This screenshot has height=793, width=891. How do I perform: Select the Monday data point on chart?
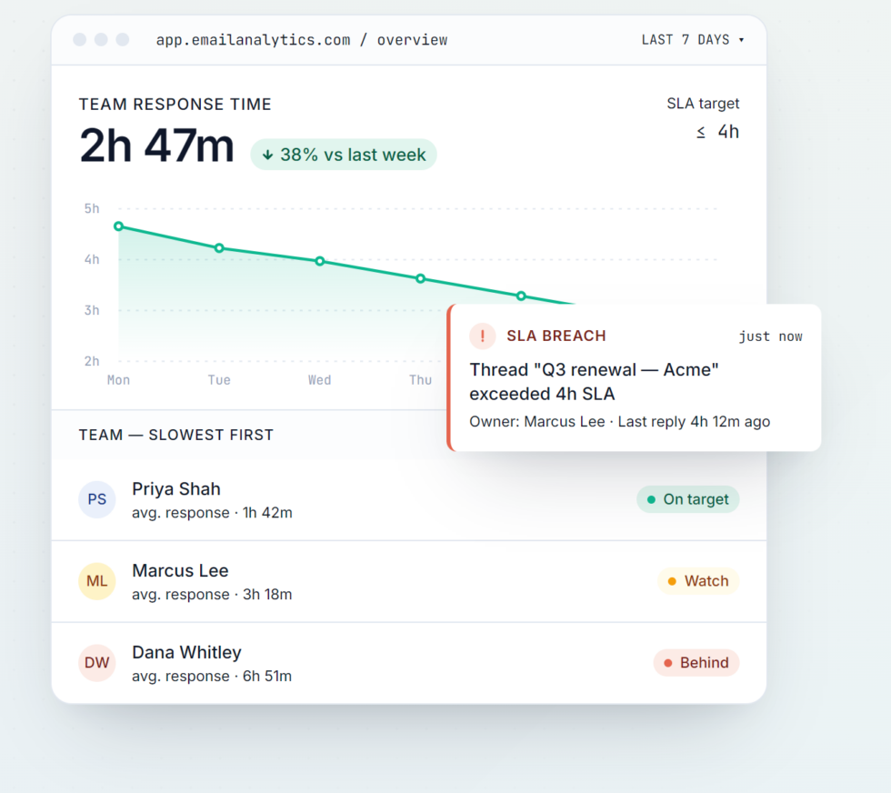(x=119, y=226)
